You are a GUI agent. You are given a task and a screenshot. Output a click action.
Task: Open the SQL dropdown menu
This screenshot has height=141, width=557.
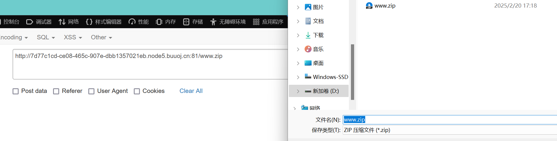click(46, 37)
